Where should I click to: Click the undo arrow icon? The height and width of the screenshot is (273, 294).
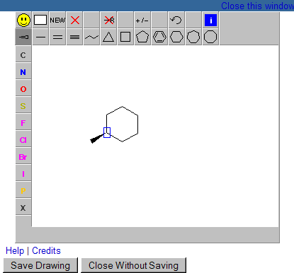(176, 20)
